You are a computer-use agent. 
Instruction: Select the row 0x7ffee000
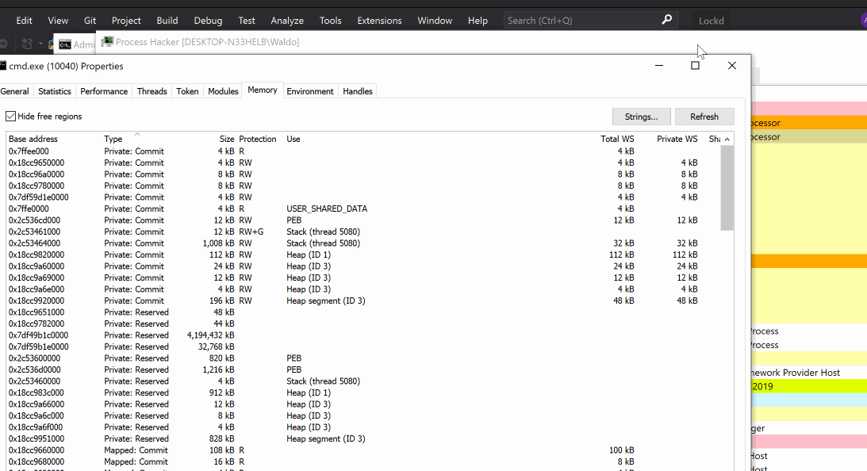pos(363,151)
